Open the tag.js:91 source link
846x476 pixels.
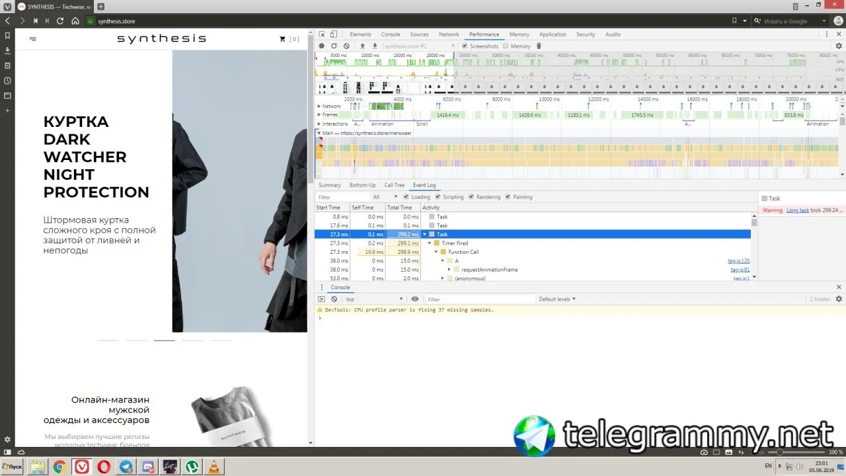point(740,270)
